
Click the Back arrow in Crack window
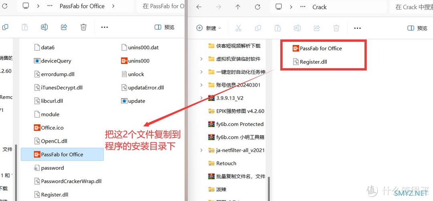pos(199,7)
